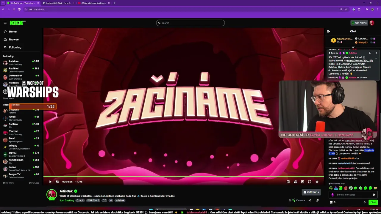Open recommended channel Keeno

[x=21, y=169]
